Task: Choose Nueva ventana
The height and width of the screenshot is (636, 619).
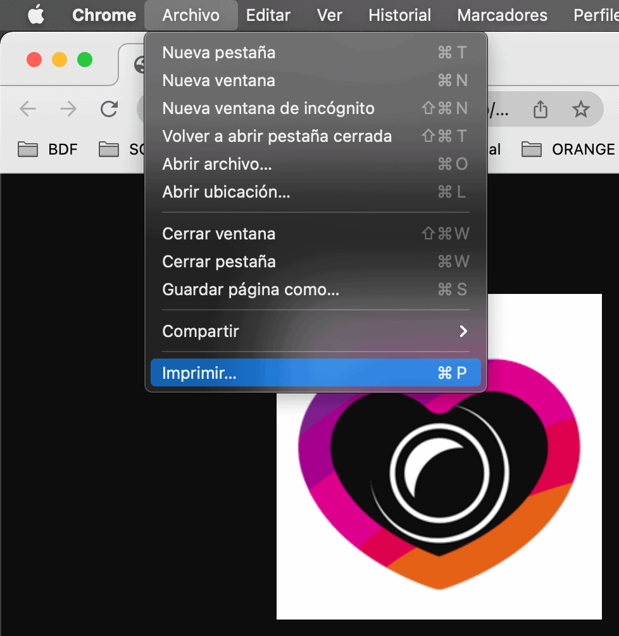Action: pyautogui.click(x=315, y=80)
